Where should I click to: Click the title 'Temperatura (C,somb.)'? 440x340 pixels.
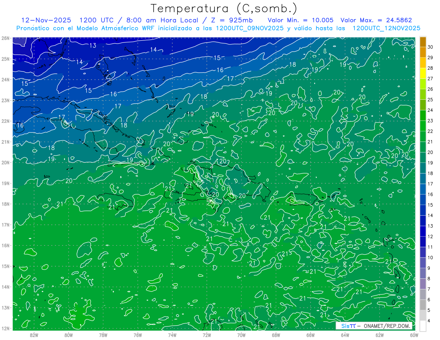pyautogui.click(x=224, y=9)
